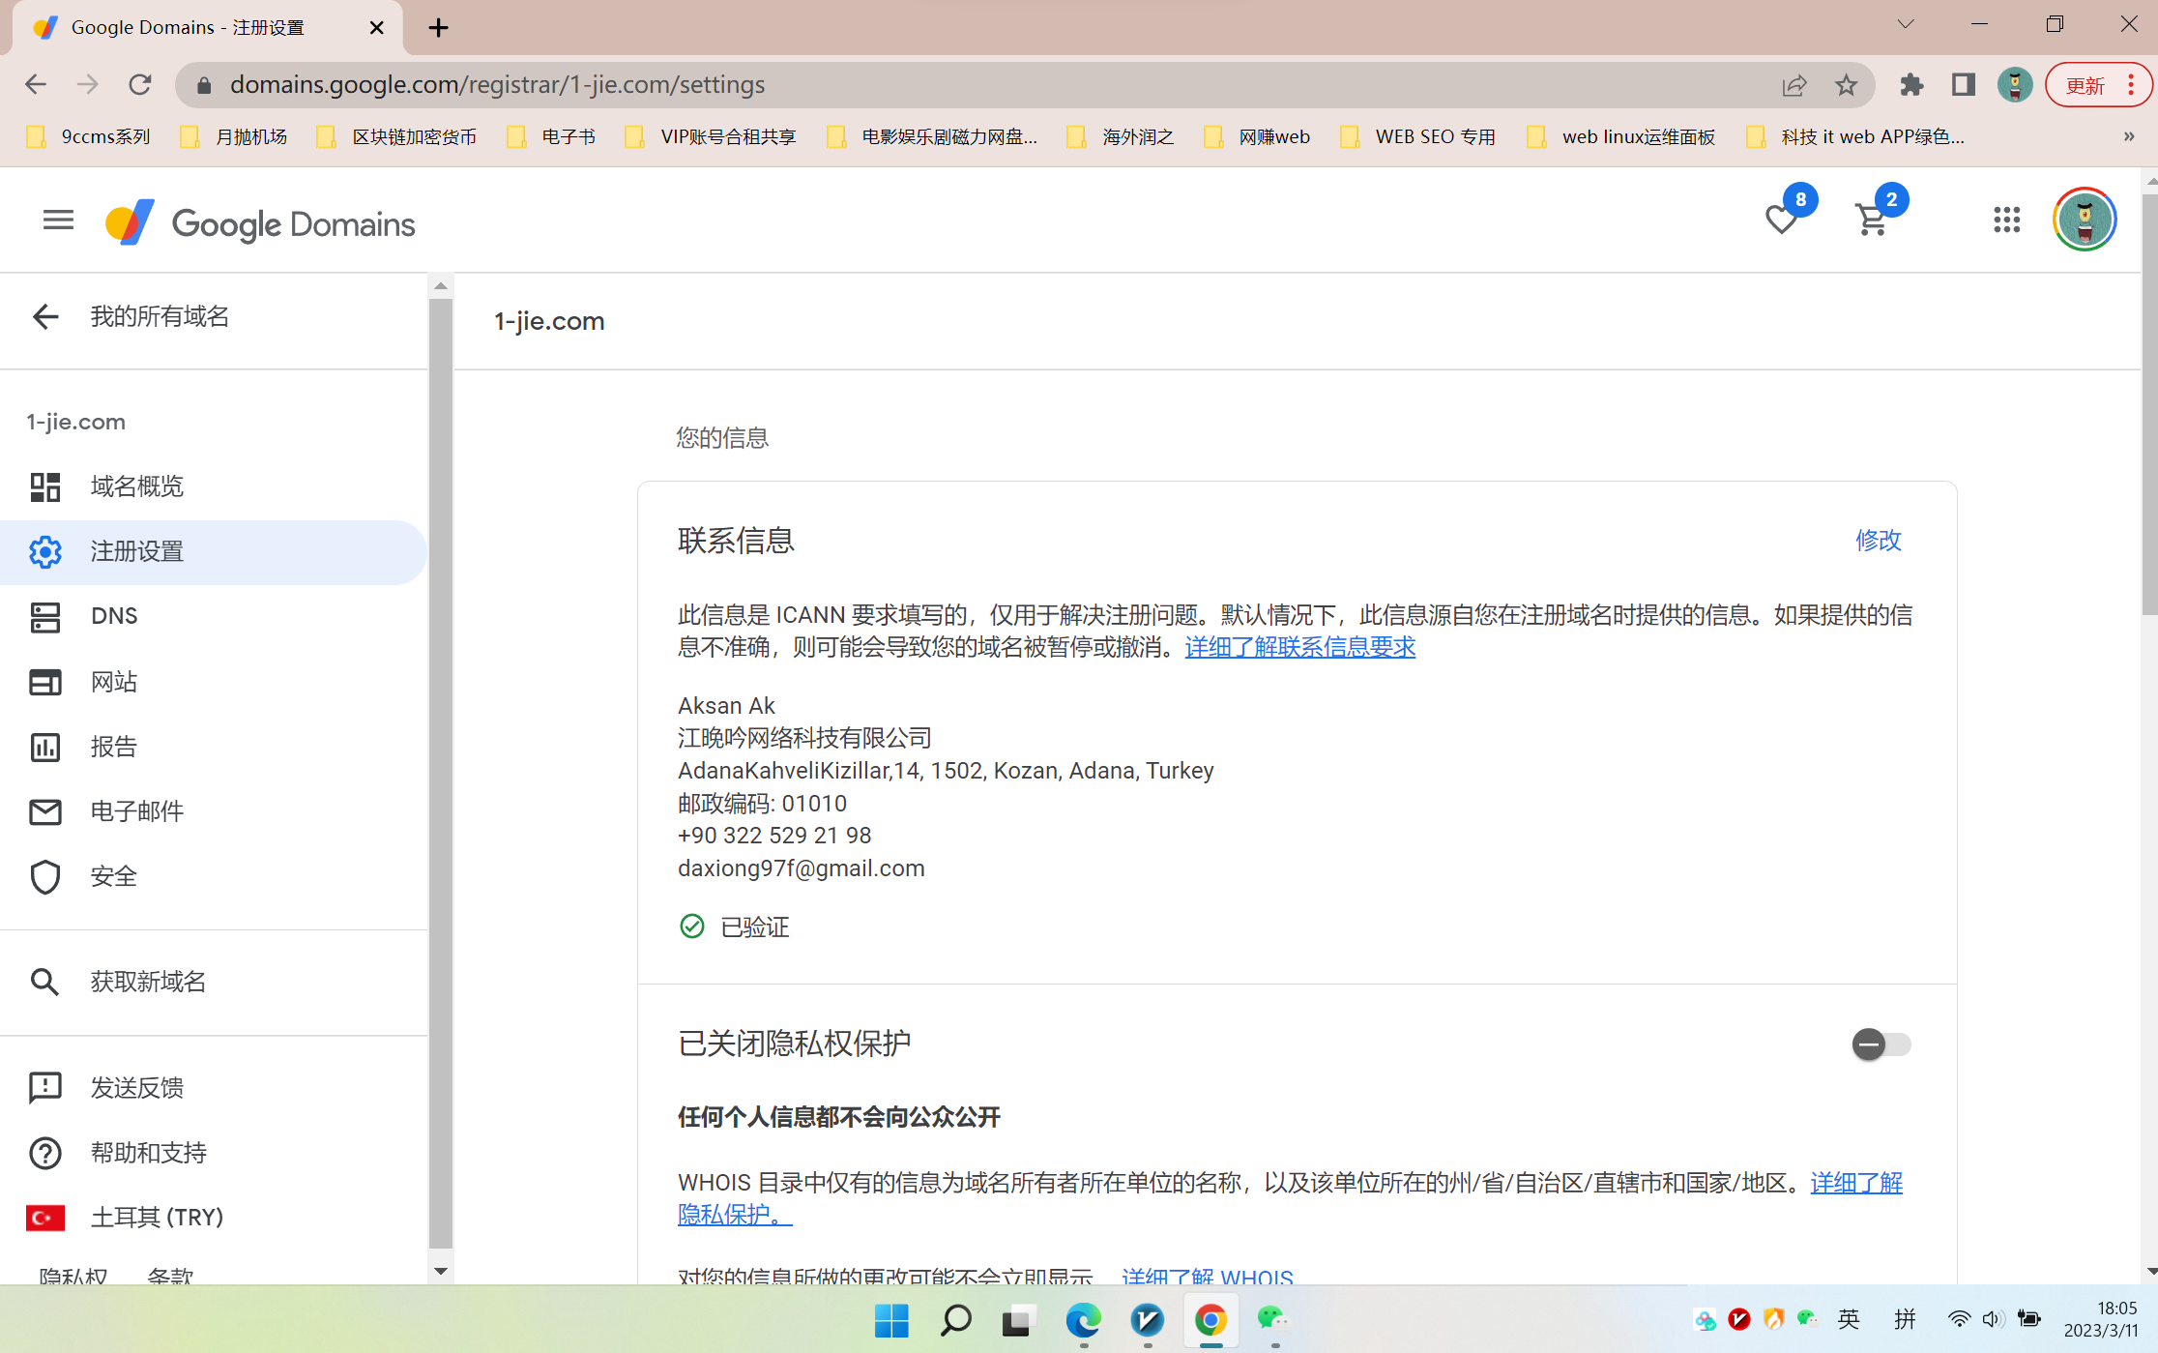Open the shopping cart

pyautogui.click(x=1872, y=221)
